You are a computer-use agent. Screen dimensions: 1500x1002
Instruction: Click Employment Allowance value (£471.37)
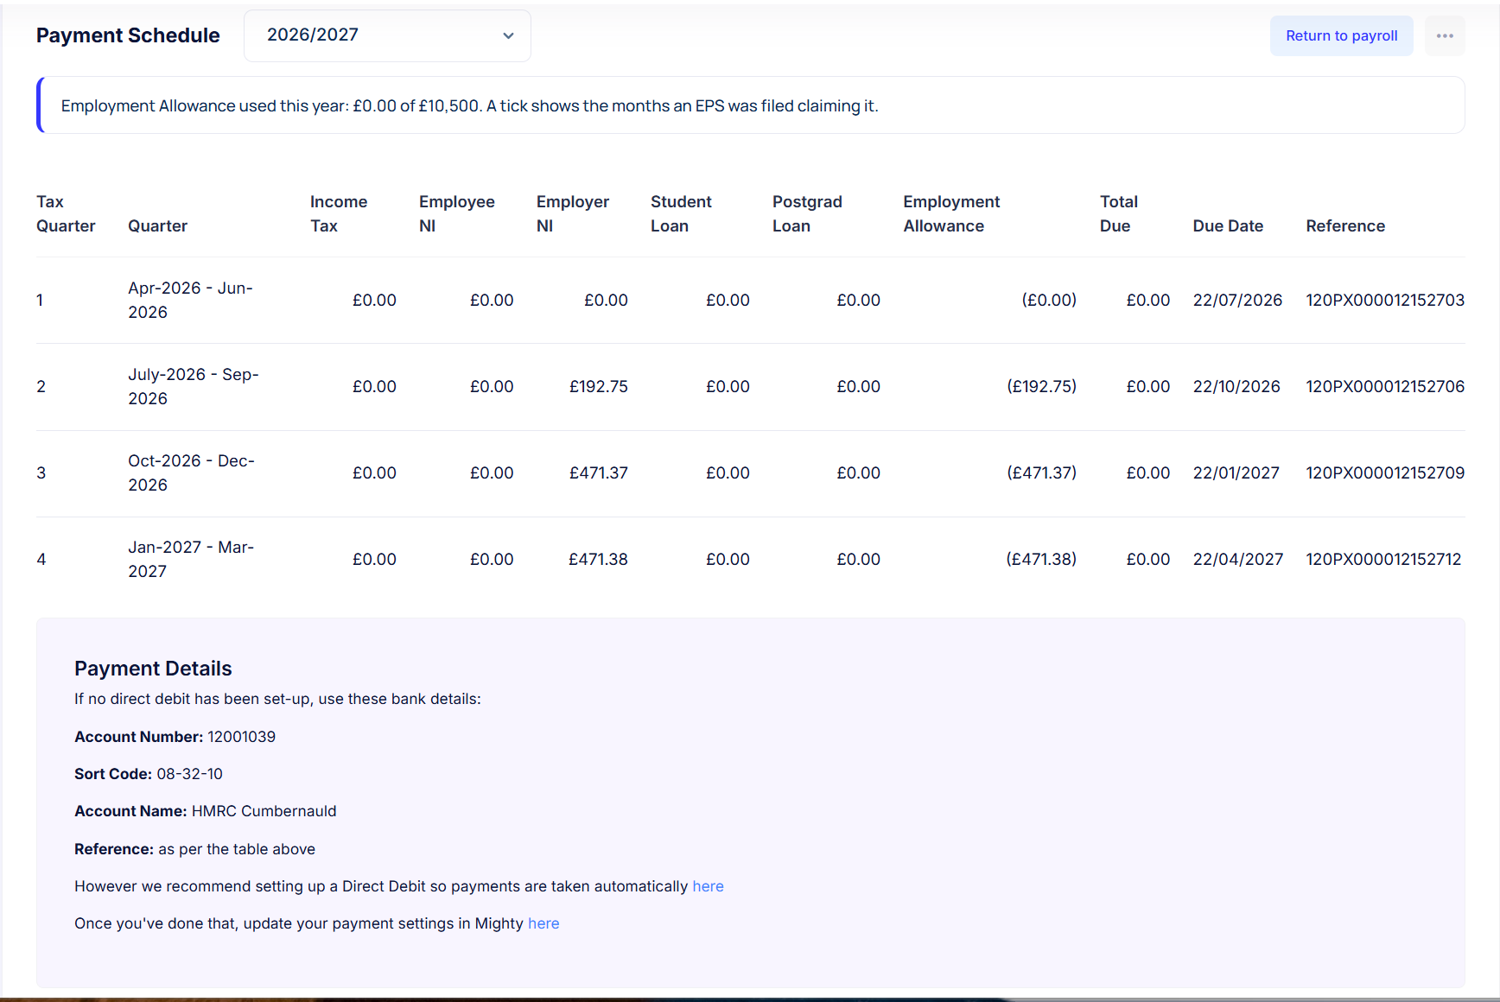click(1042, 472)
